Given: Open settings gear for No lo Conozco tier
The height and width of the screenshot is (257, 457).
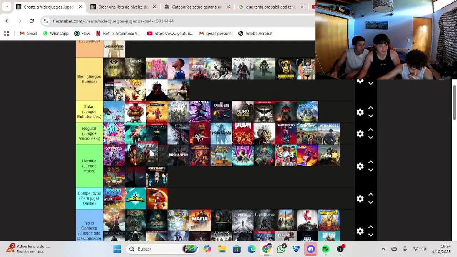Looking at the screenshot, I should [x=360, y=231].
